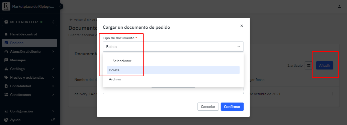
Task: Collapse the sidebar with arrow icon
Action: [x=60, y=7]
